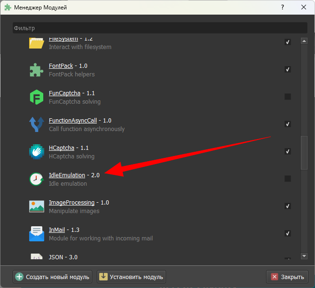Click the Установить модуль button

coord(131,277)
